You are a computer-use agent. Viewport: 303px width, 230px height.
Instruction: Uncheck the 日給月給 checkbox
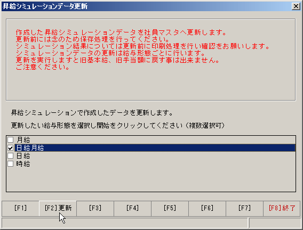(x=11, y=148)
